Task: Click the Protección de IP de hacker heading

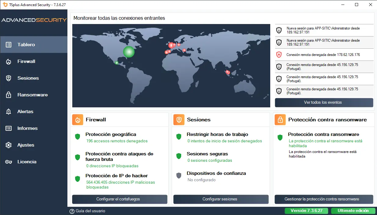Action: [117, 176]
